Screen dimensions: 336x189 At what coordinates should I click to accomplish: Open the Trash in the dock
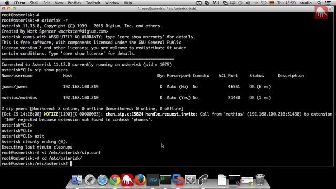click(260, 180)
